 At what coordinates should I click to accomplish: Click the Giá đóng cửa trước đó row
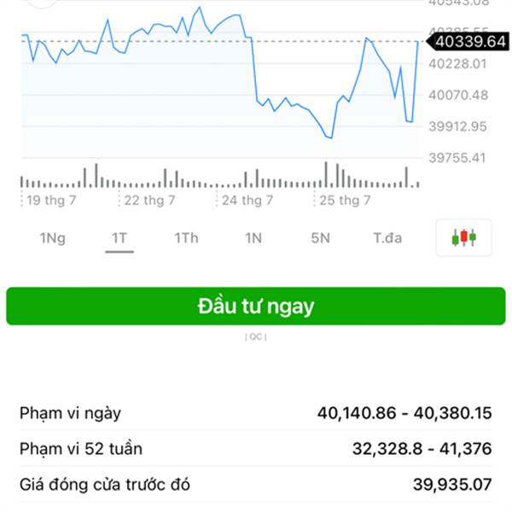(x=256, y=484)
